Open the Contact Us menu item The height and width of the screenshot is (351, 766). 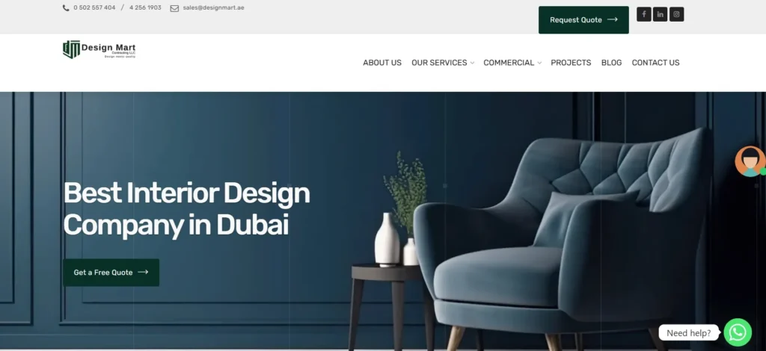click(x=655, y=63)
